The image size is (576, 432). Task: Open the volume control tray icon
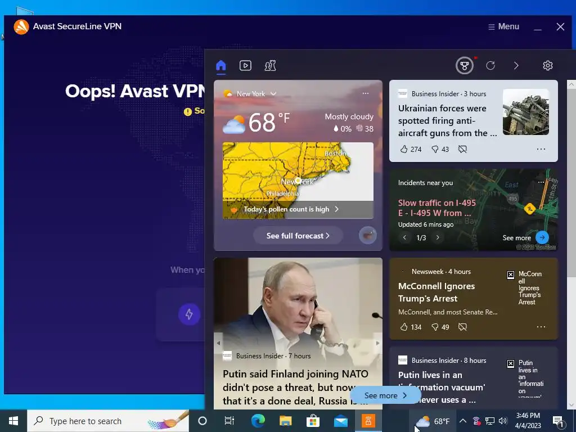pyautogui.click(x=503, y=421)
